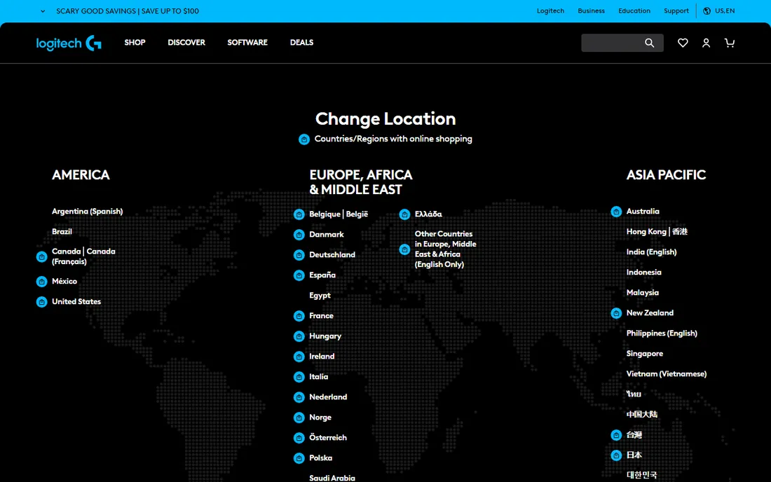
Task: Click shopping bag icon beside 台灣
Action: (616, 435)
